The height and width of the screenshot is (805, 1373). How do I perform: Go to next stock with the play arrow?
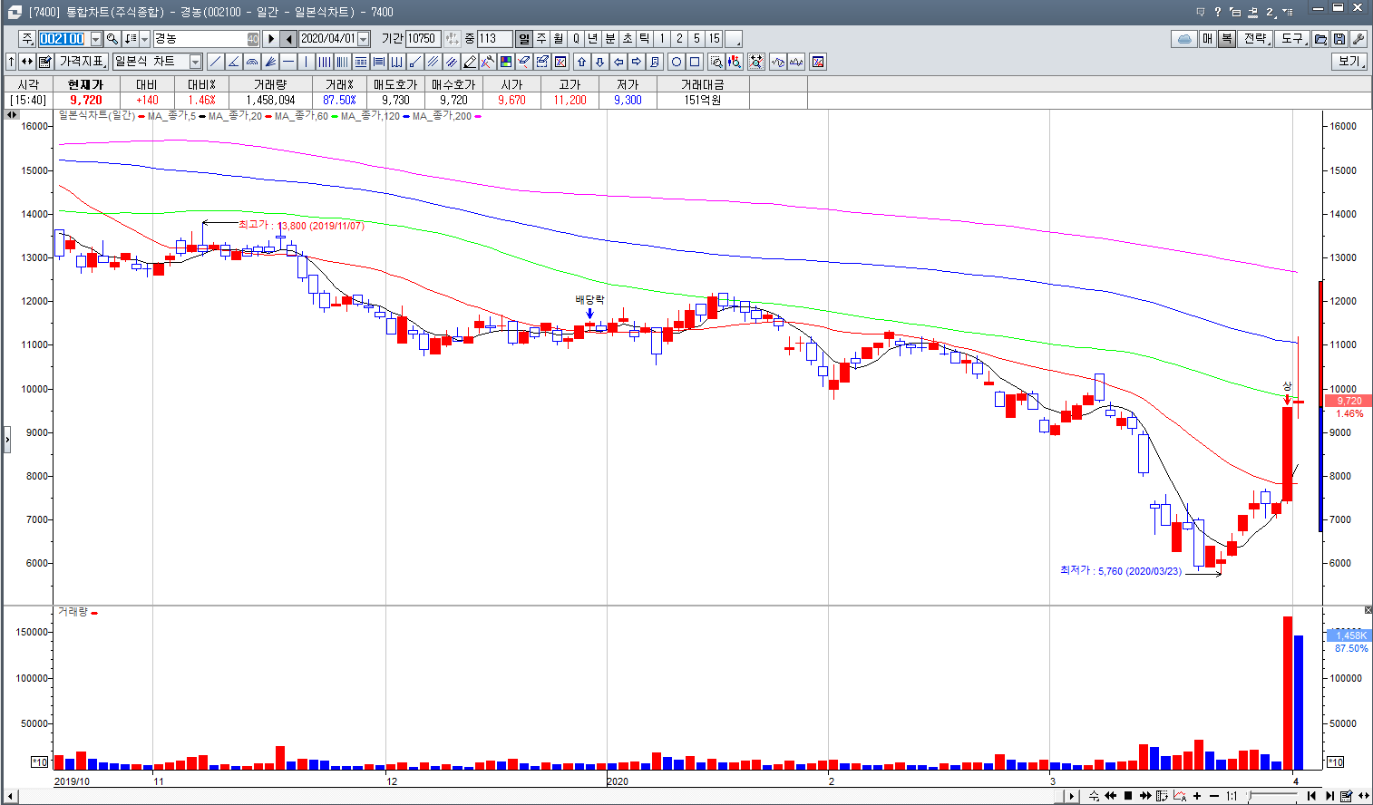click(x=270, y=39)
